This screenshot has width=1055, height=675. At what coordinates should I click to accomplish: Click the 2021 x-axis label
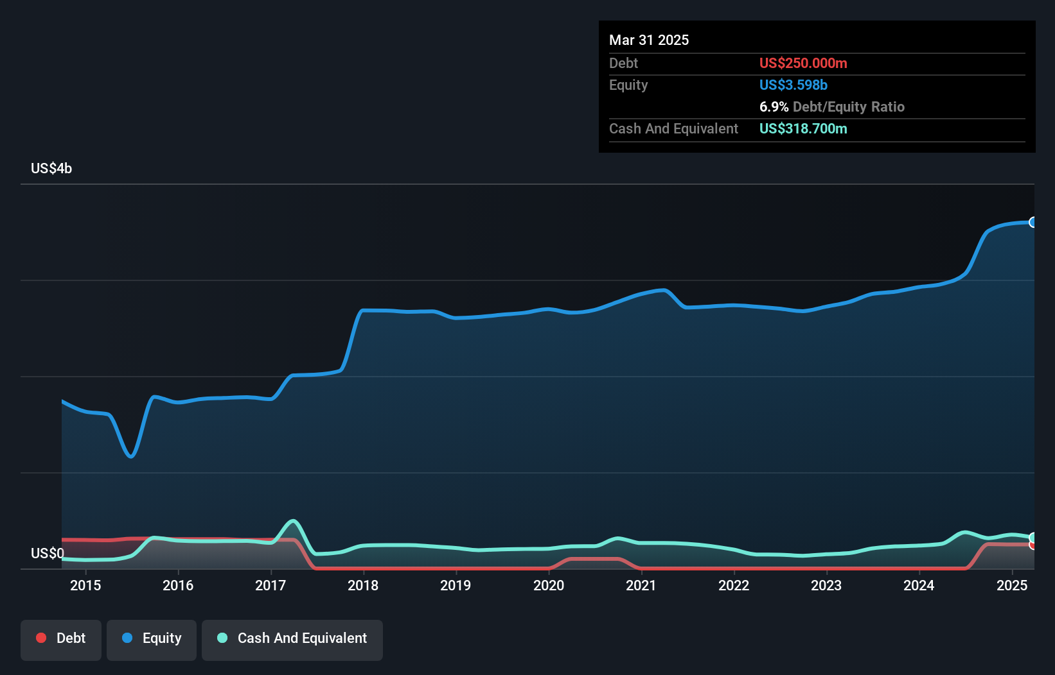tap(641, 585)
